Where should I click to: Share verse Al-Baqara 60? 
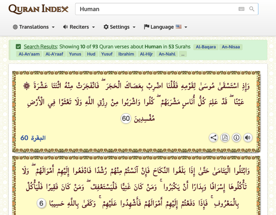click(213, 137)
